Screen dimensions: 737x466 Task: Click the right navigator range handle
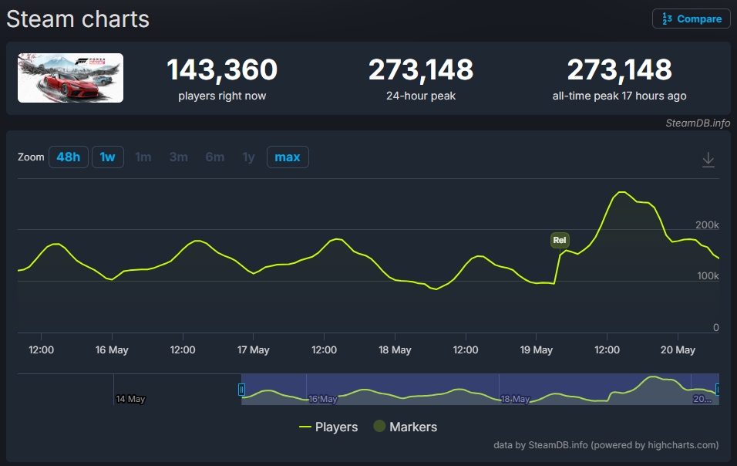(x=717, y=390)
